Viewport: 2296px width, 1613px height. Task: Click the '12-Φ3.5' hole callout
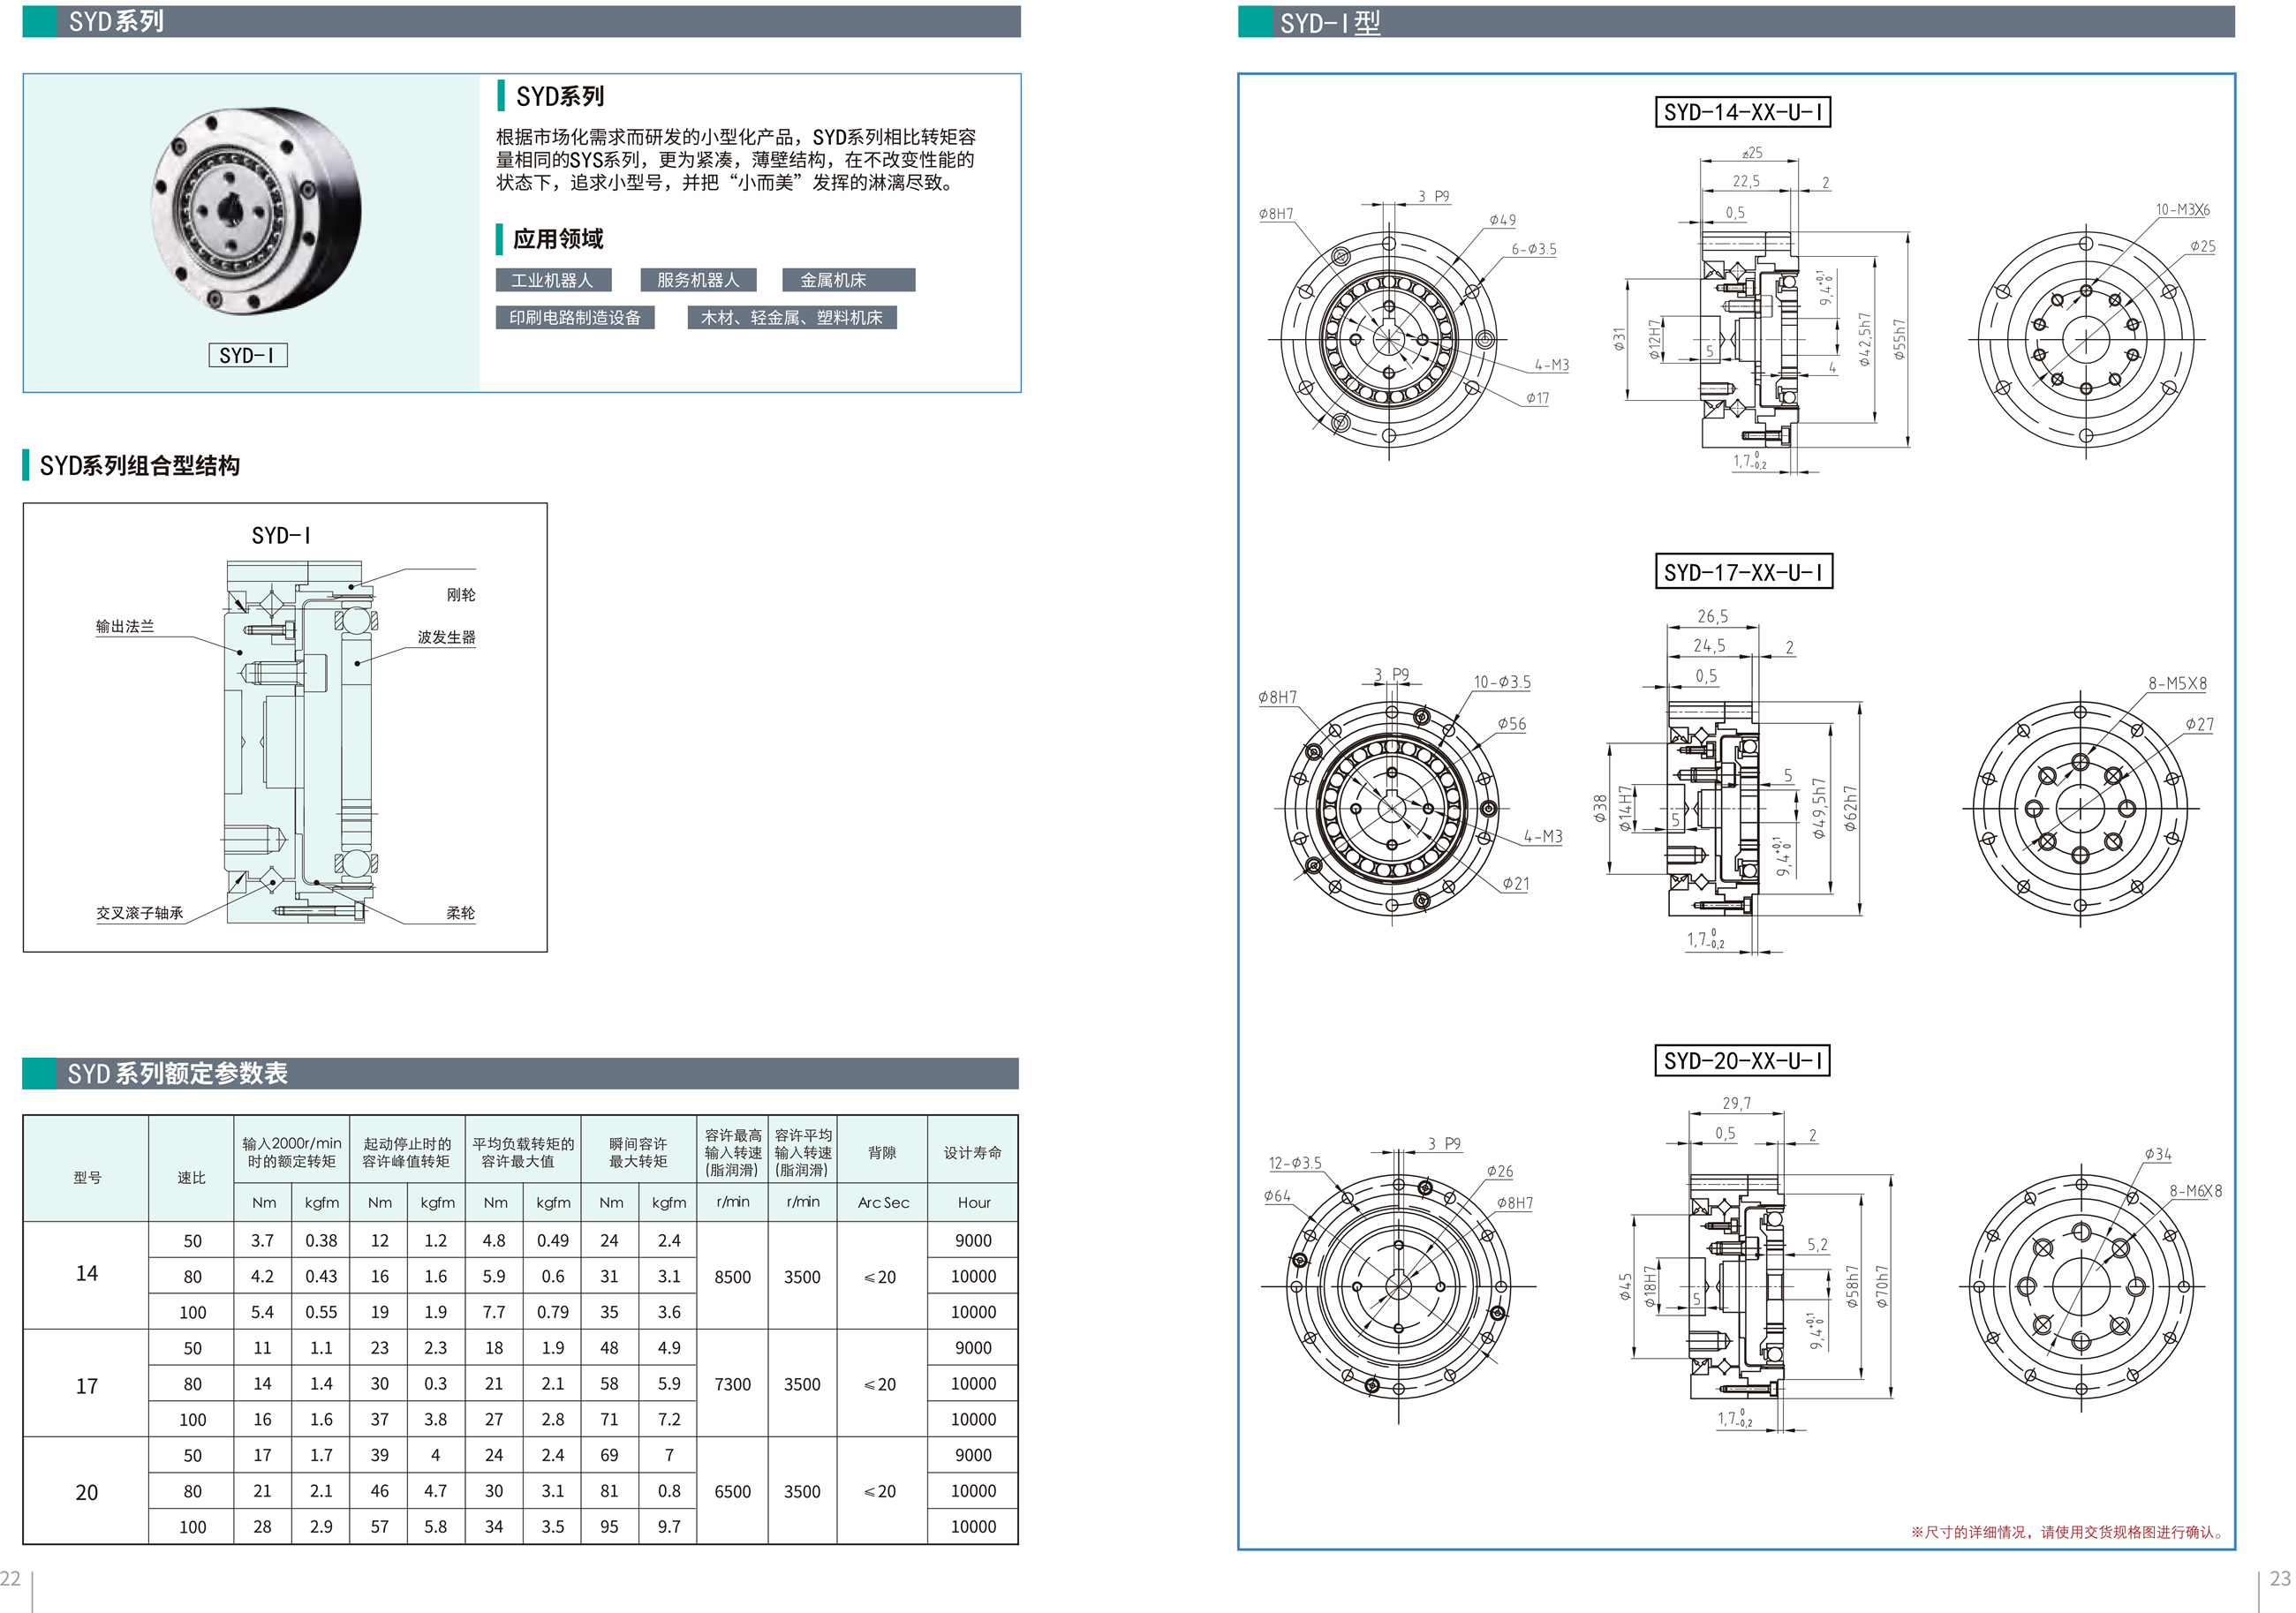click(1295, 1162)
